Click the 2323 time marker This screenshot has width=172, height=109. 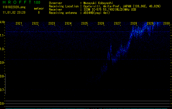52,23
